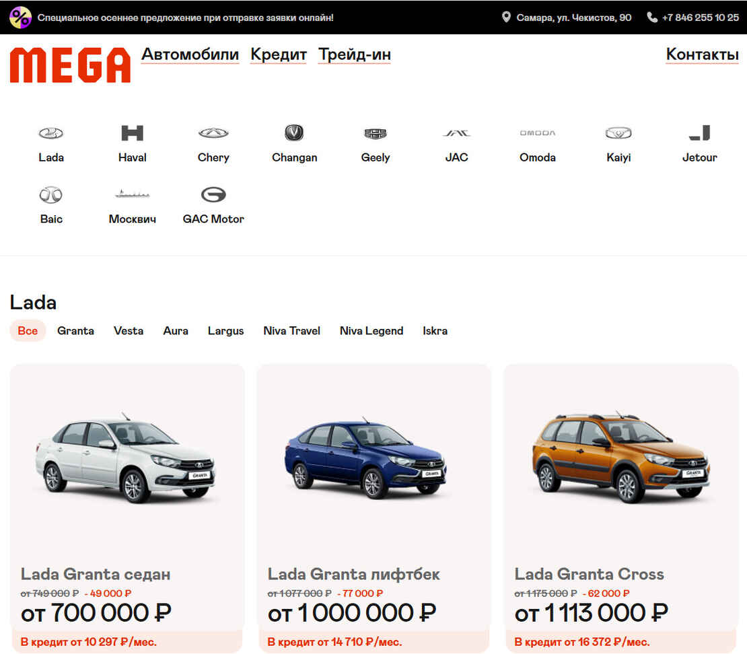747x654 pixels.
Task: Select the Jetour brand logo icon
Action: click(699, 133)
